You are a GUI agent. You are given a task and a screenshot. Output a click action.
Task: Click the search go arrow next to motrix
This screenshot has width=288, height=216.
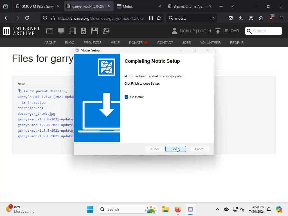click(213, 18)
